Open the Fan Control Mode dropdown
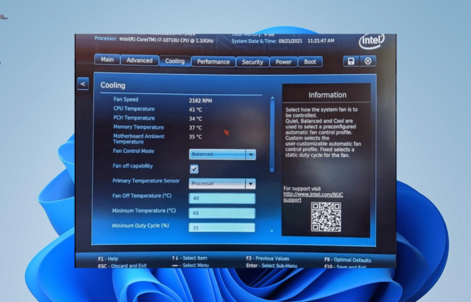Screen dimensions: 471x302 pos(222,154)
